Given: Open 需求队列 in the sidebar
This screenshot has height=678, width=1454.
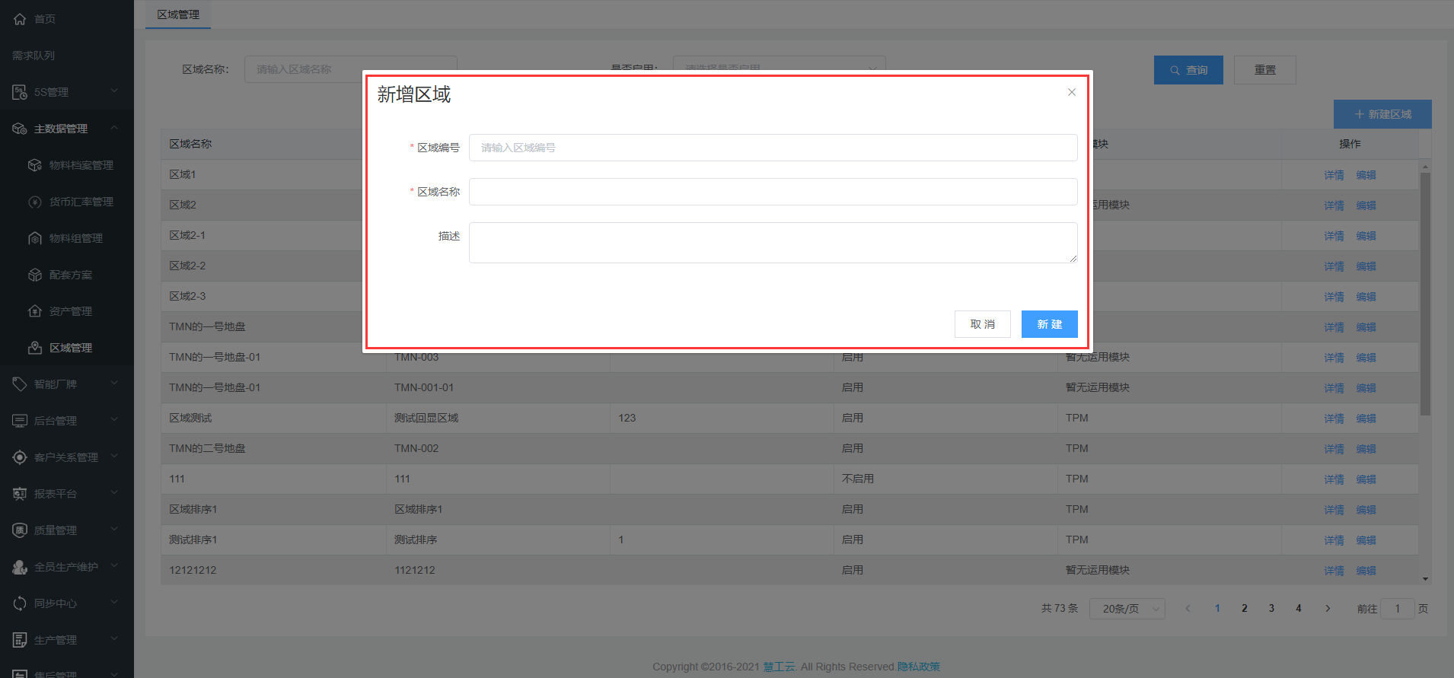Looking at the screenshot, I should pyautogui.click(x=33, y=56).
